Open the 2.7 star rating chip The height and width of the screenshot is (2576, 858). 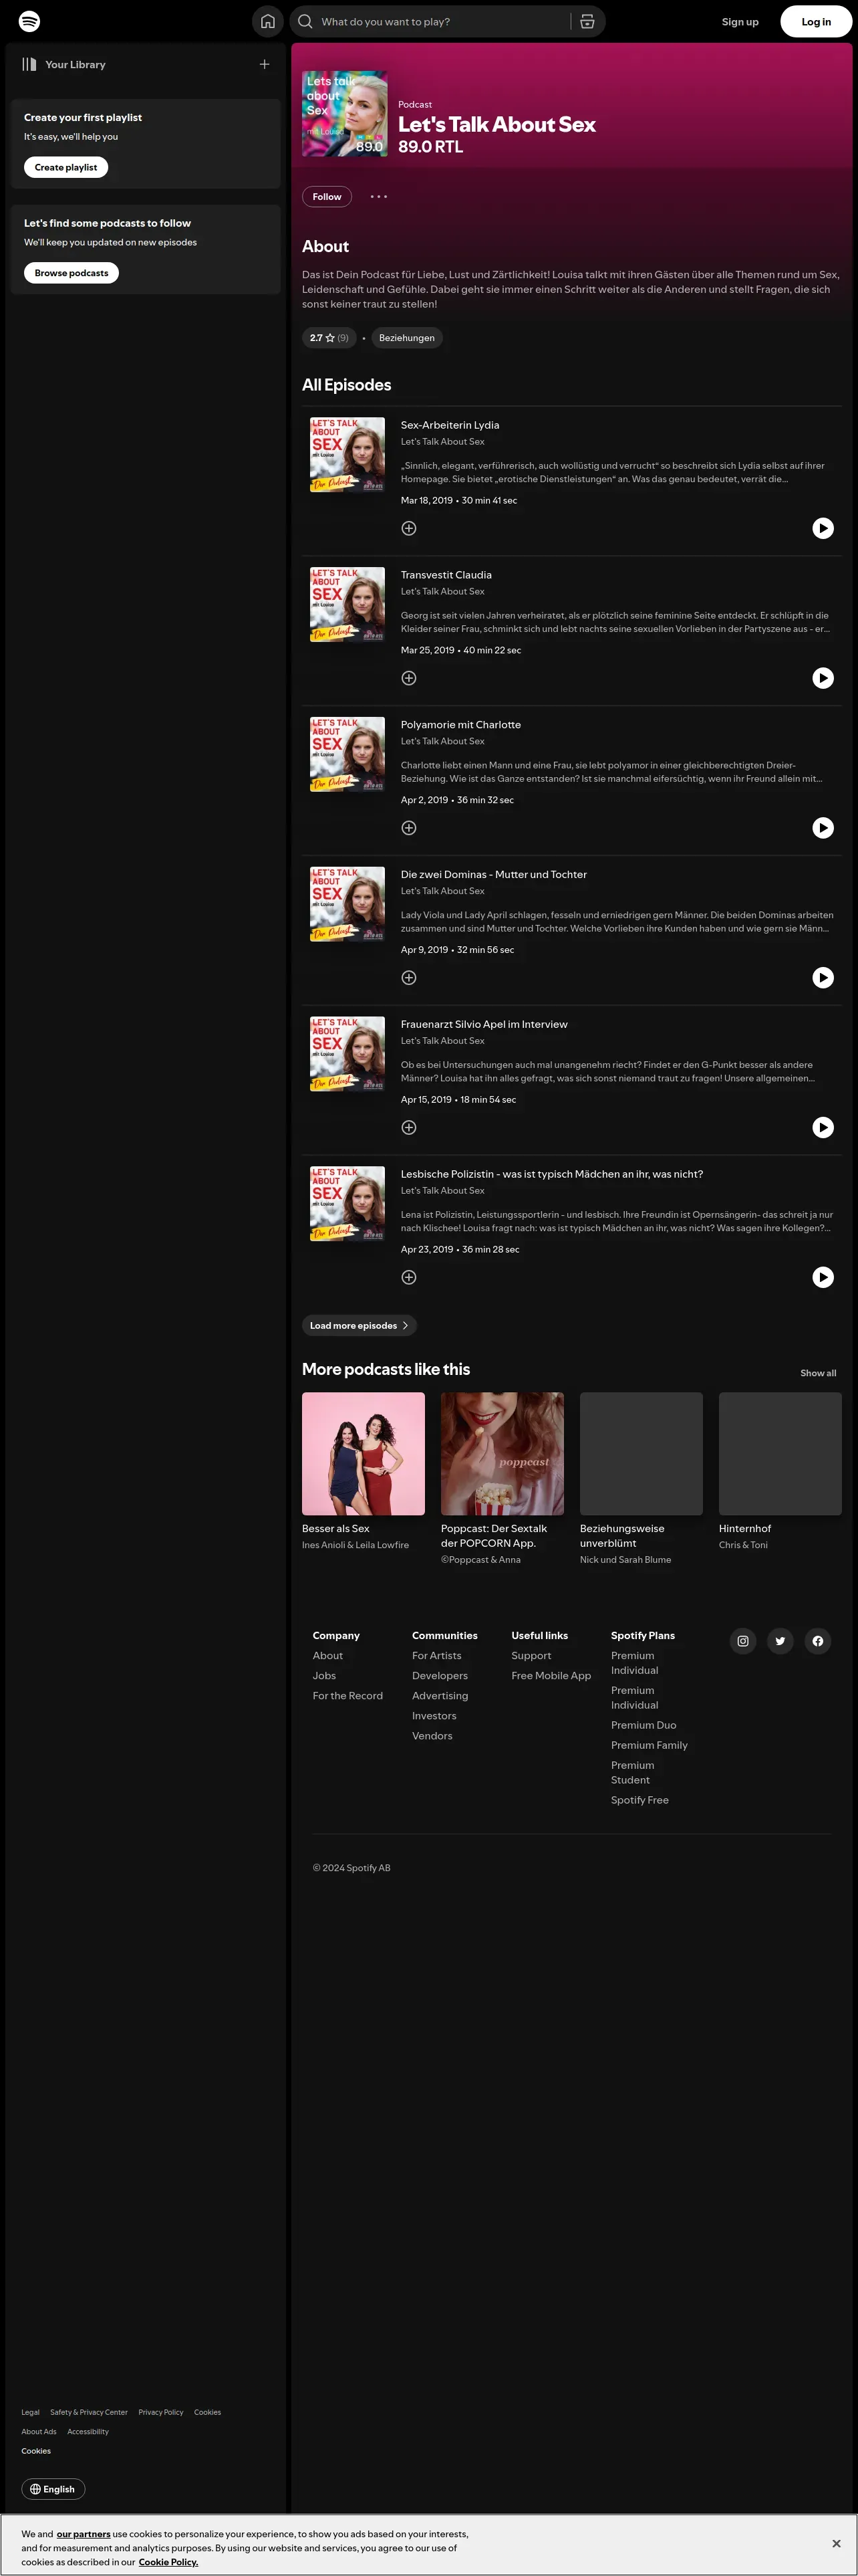(329, 338)
